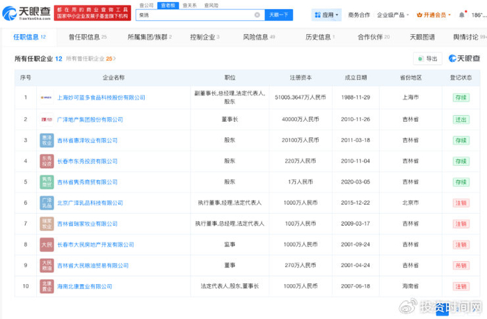Click the 东秀投资 red logo badge
This screenshot has width=487, height=319.
tap(46, 161)
